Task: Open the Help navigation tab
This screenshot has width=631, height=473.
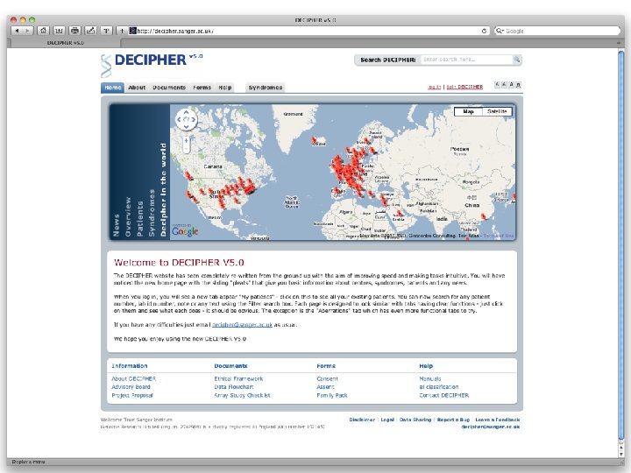Action: pos(225,88)
